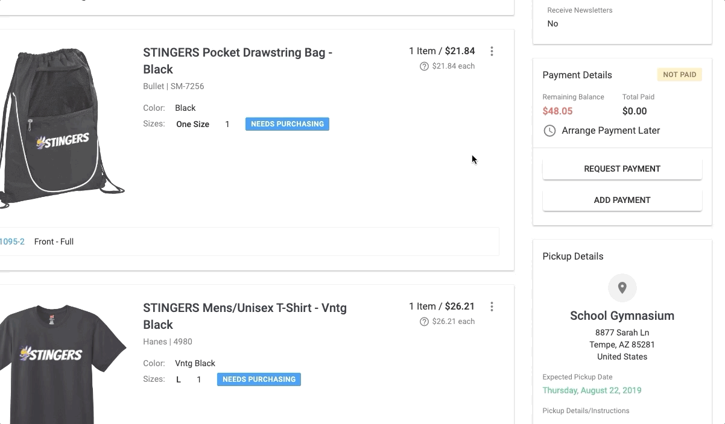Click the map pin pickup location icon
Viewport: 725px width, 424px height.
coord(622,288)
